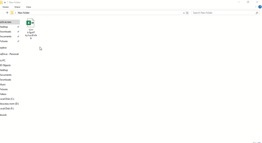Screen dimensions: 262x143
Task: Open Desktop under This PC
Action: [x=4, y=70]
